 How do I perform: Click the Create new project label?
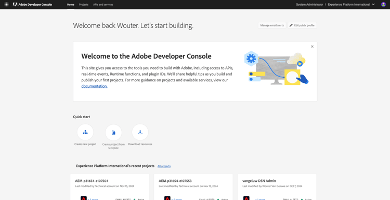point(85,144)
